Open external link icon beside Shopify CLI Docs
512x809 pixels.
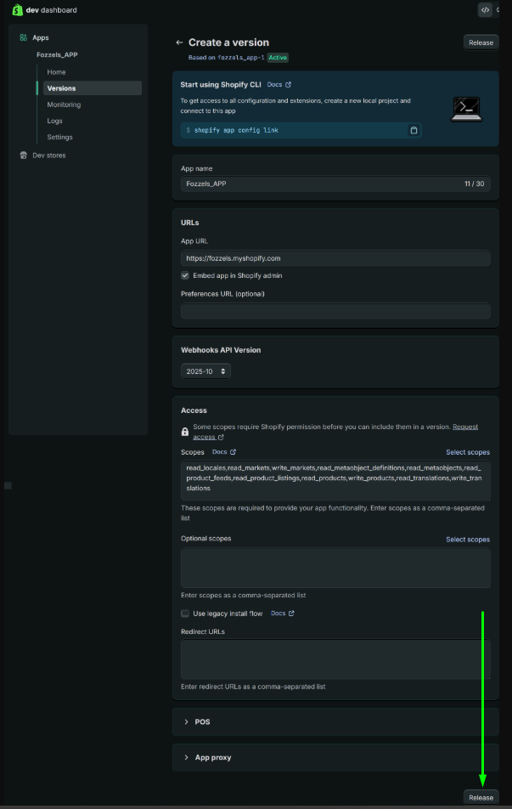click(x=288, y=85)
